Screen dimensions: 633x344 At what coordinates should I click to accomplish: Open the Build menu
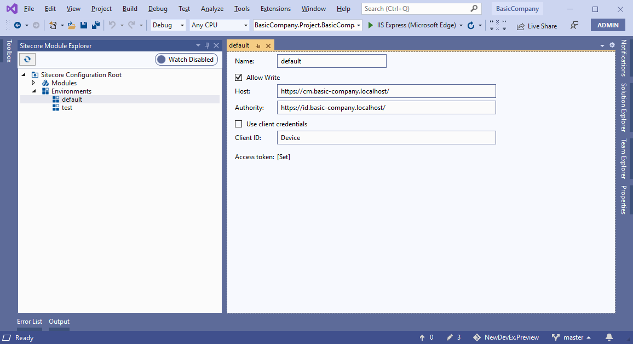click(130, 8)
